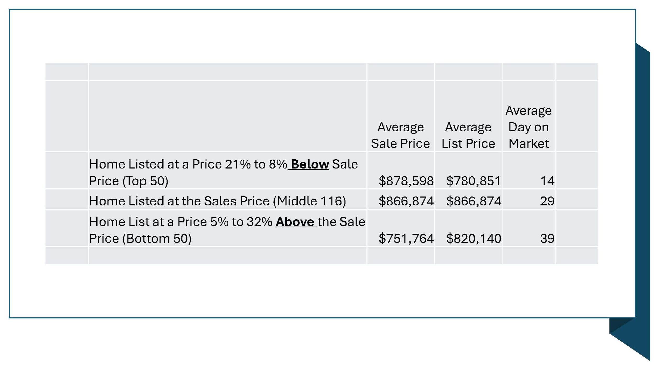Click the underlined word Above
659x365 pixels.
[x=295, y=222]
